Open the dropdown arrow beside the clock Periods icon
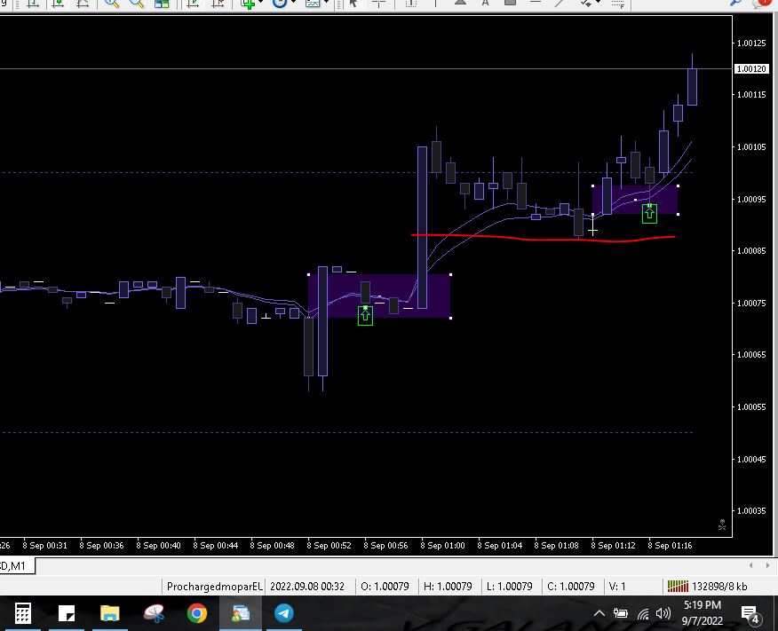778x631 pixels. pyautogui.click(x=294, y=3)
